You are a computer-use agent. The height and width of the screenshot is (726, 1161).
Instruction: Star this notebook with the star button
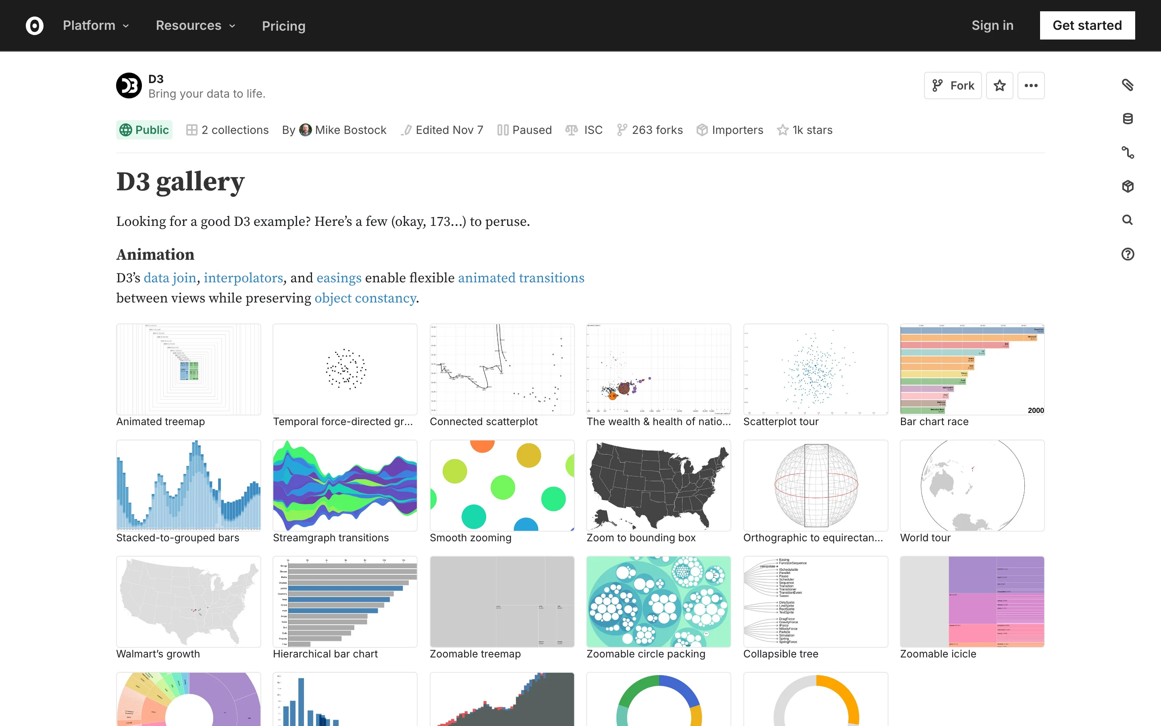[999, 86]
